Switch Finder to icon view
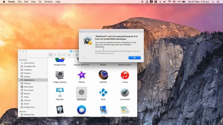Image resolution: width=223 pixels, height=125 pixels. point(51,55)
